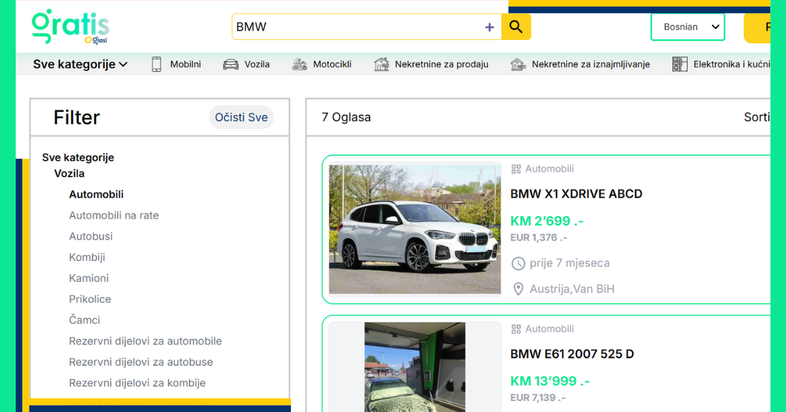Click Automobili label on BMW X1 listing

coord(550,169)
